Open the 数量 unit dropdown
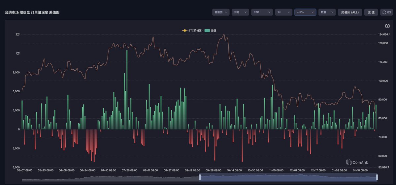This screenshot has width=396, height=185. (327, 12)
